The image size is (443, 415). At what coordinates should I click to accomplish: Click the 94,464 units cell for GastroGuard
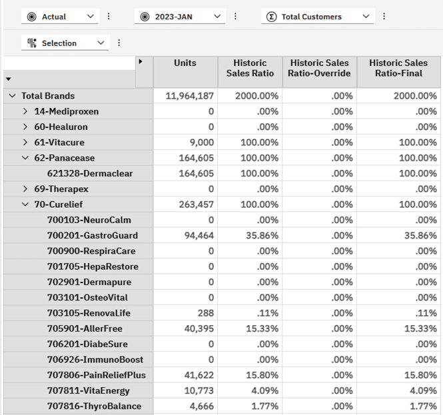coord(185,235)
